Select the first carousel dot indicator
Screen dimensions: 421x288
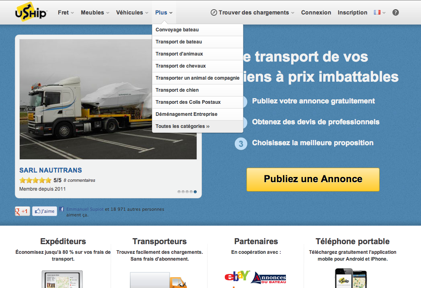pyautogui.click(x=179, y=192)
